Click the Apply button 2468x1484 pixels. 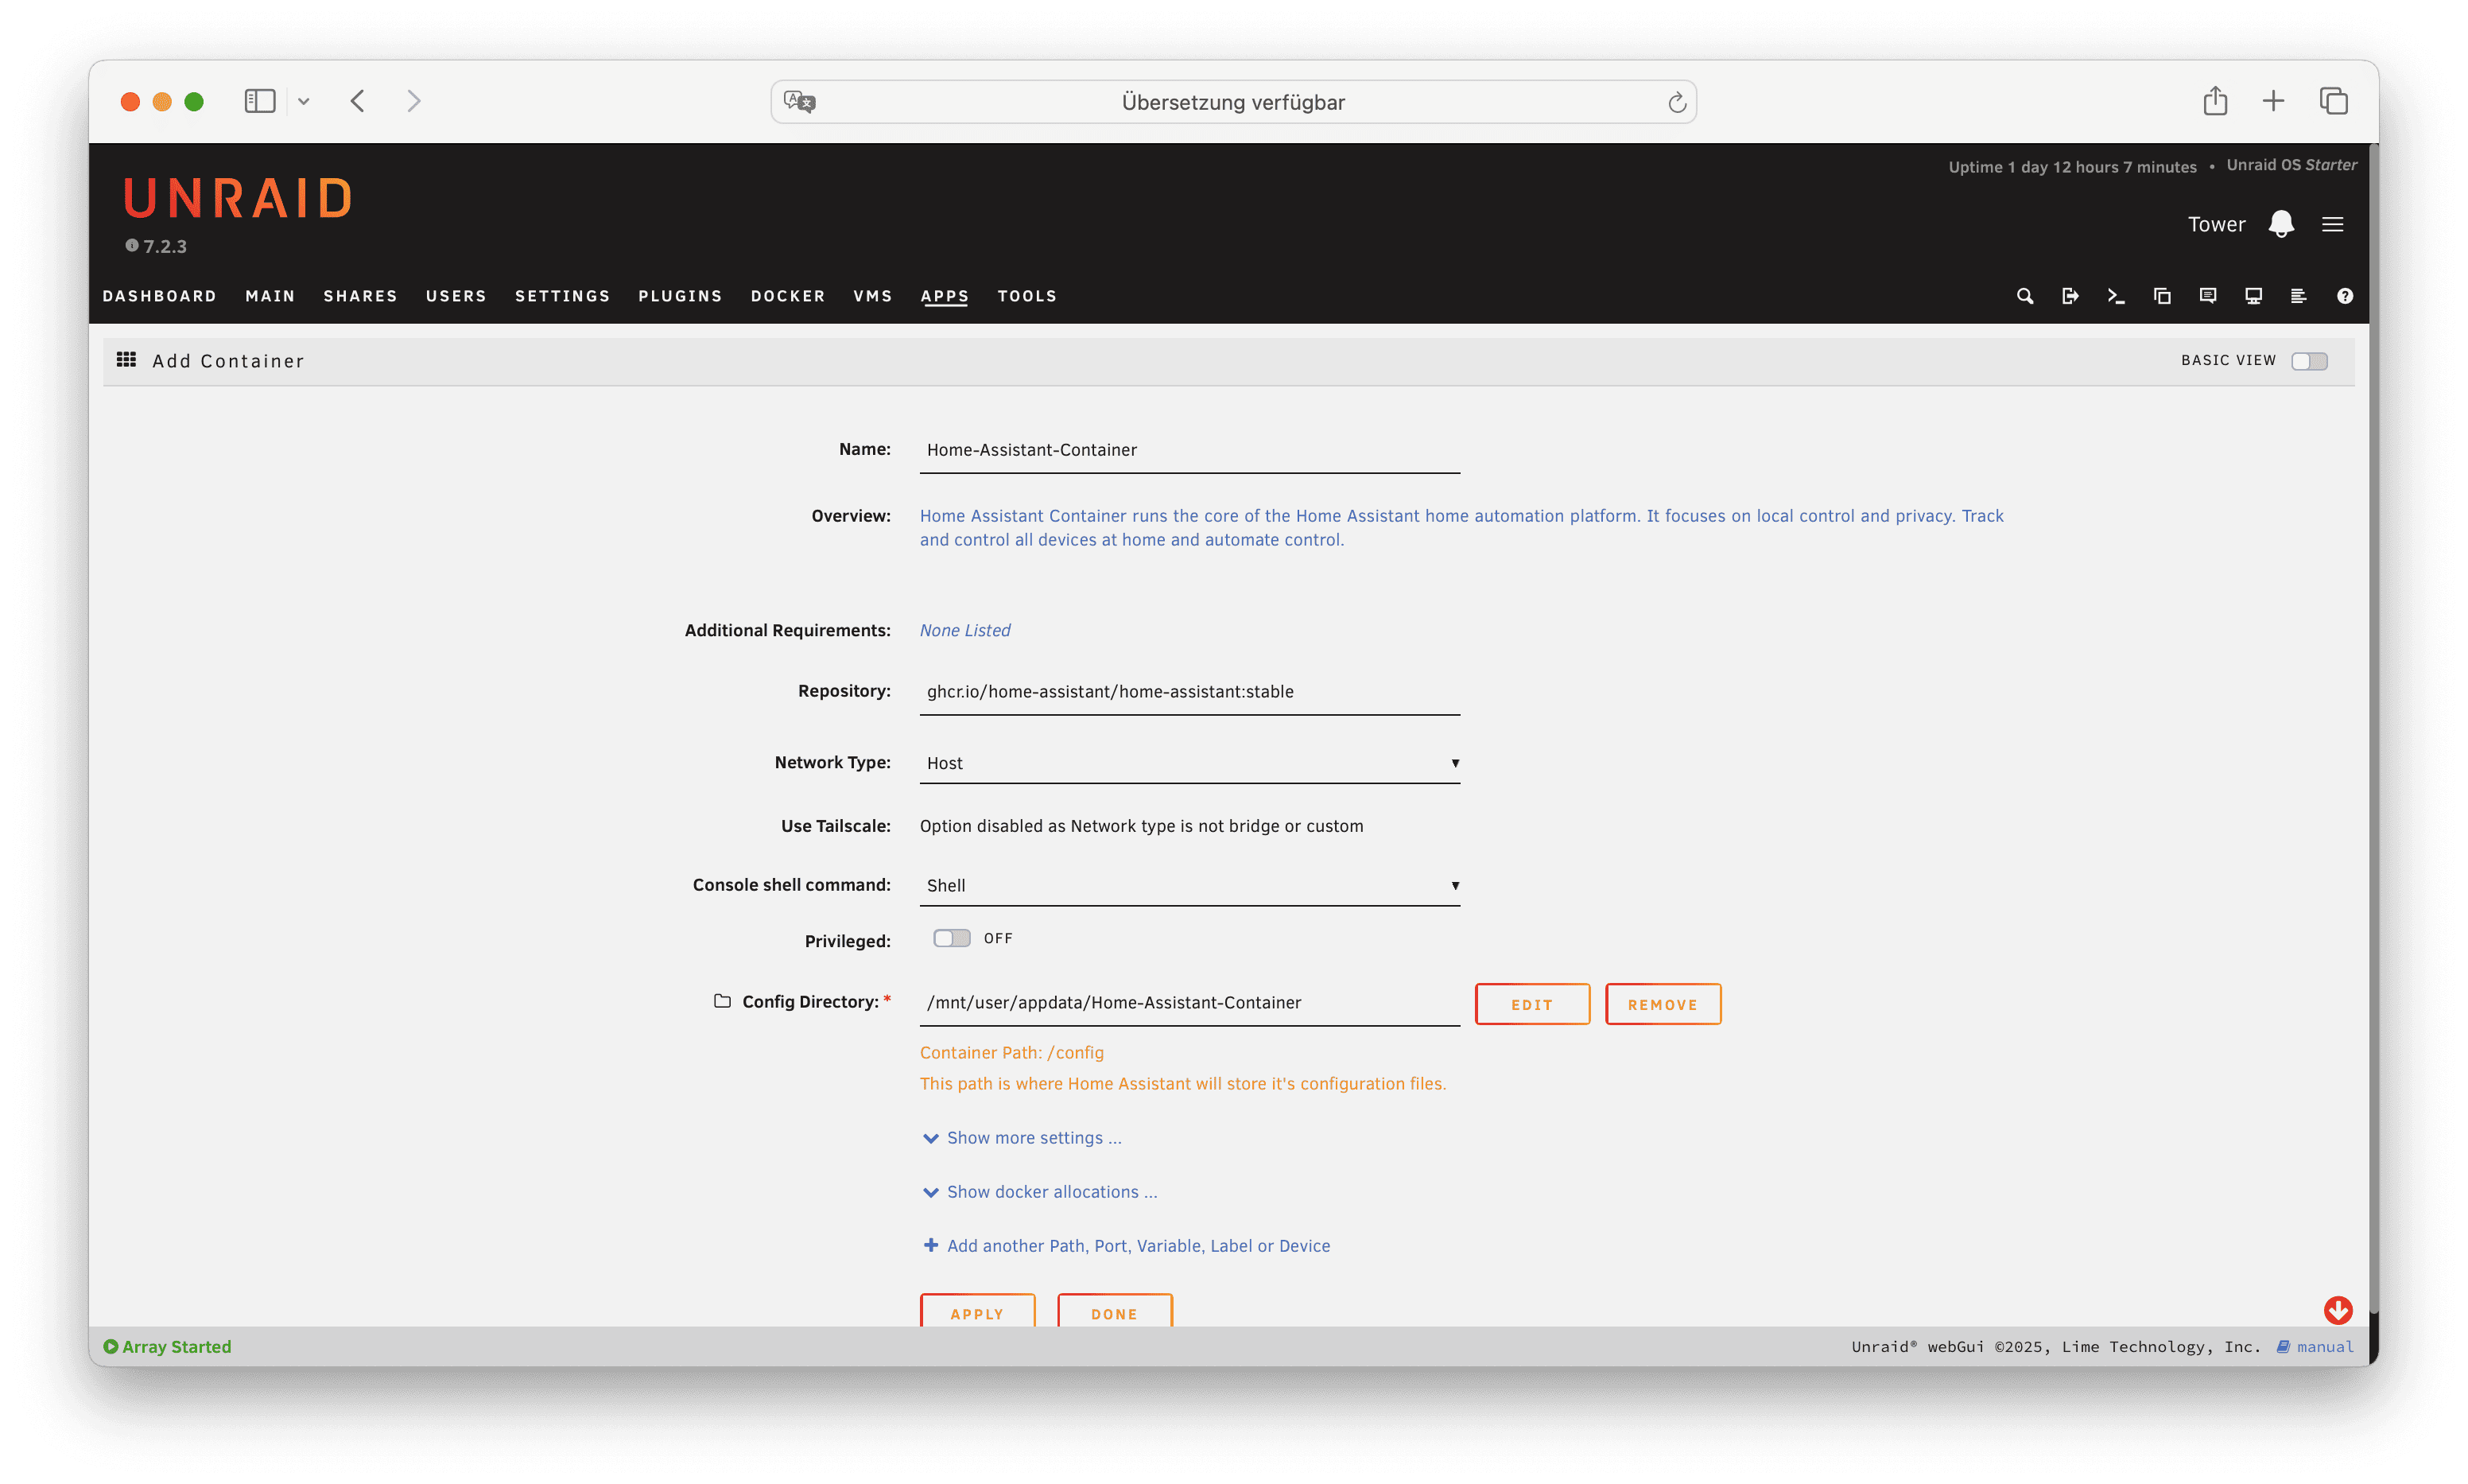coord(976,1313)
